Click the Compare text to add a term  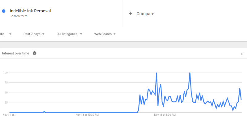coord(145,14)
